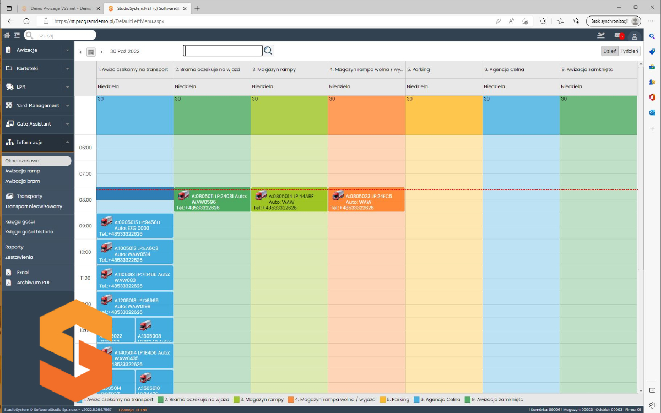Click the airplane departure icon
This screenshot has height=413, width=661.
pos(600,35)
